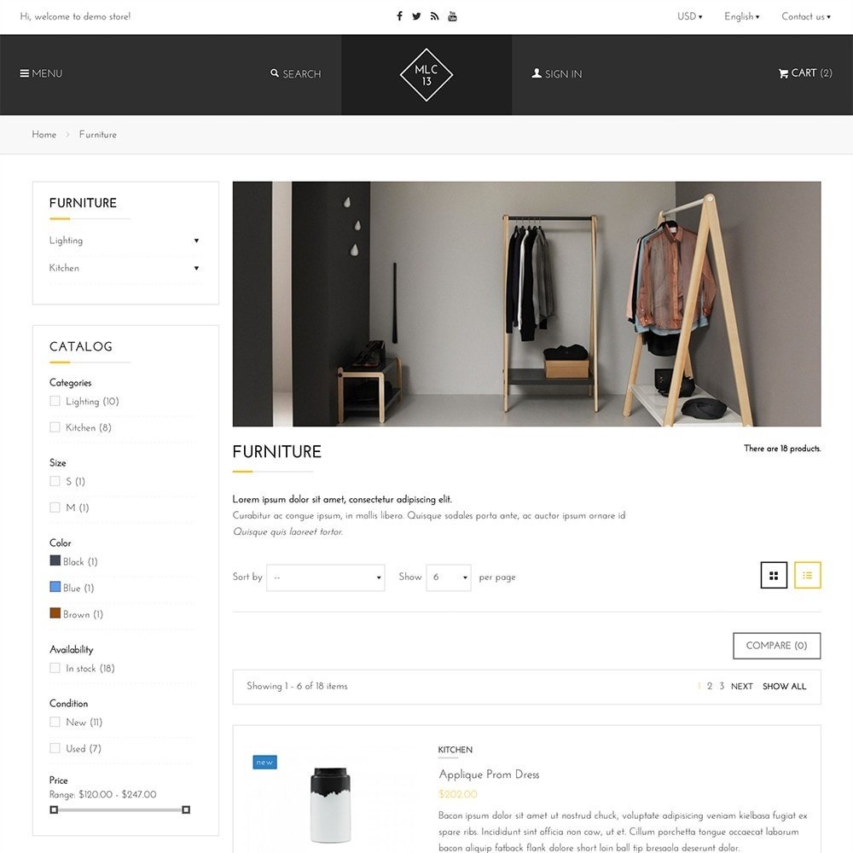
Task: Switch to grid view icon
Action: 774,575
